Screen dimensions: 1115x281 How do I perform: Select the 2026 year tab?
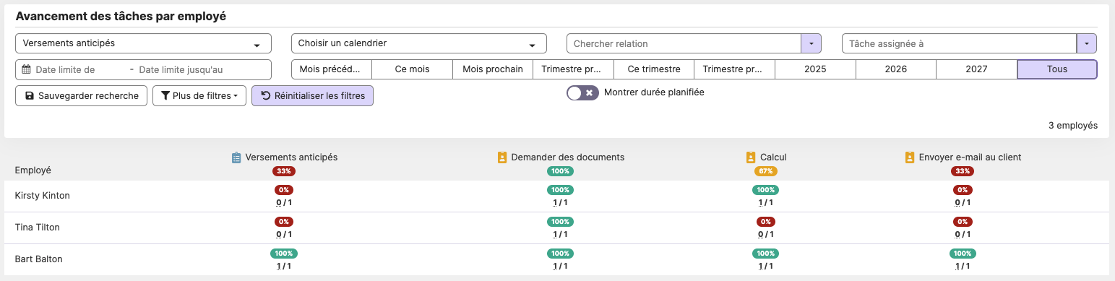(x=896, y=69)
